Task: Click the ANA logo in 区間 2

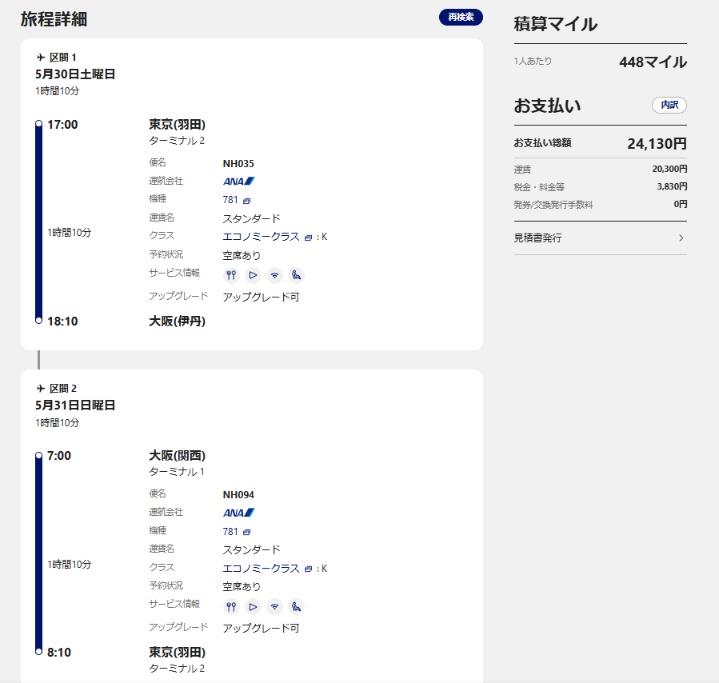Action: pyautogui.click(x=238, y=513)
